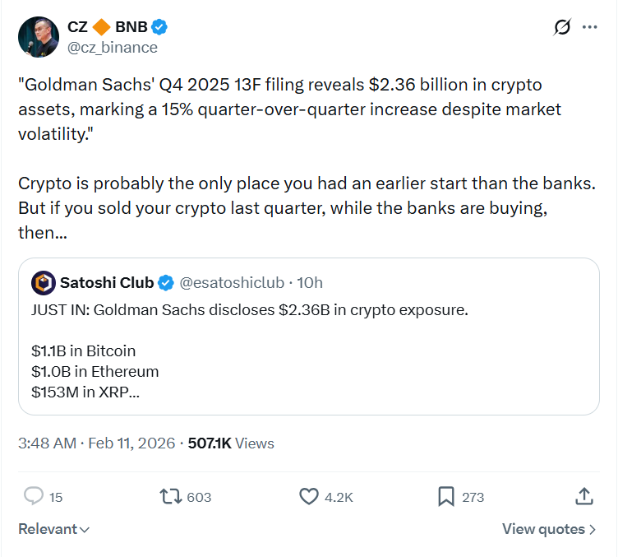Click the Grok explain icon
The width and height of the screenshot is (618, 557).
pyautogui.click(x=562, y=27)
